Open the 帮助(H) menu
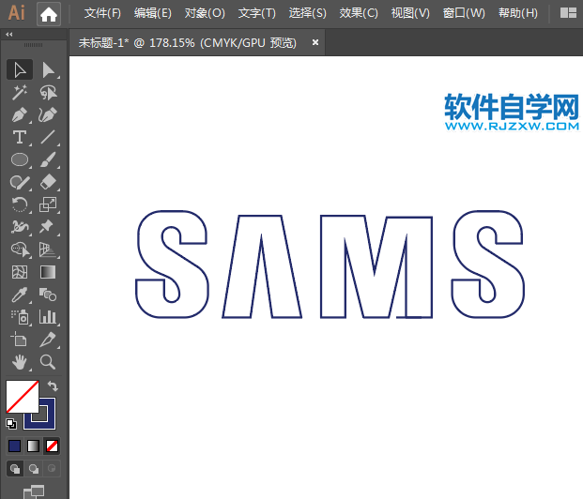This screenshot has width=583, height=499. [x=518, y=13]
